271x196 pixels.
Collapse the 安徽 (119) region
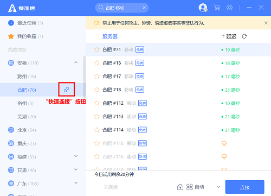(76, 62)
